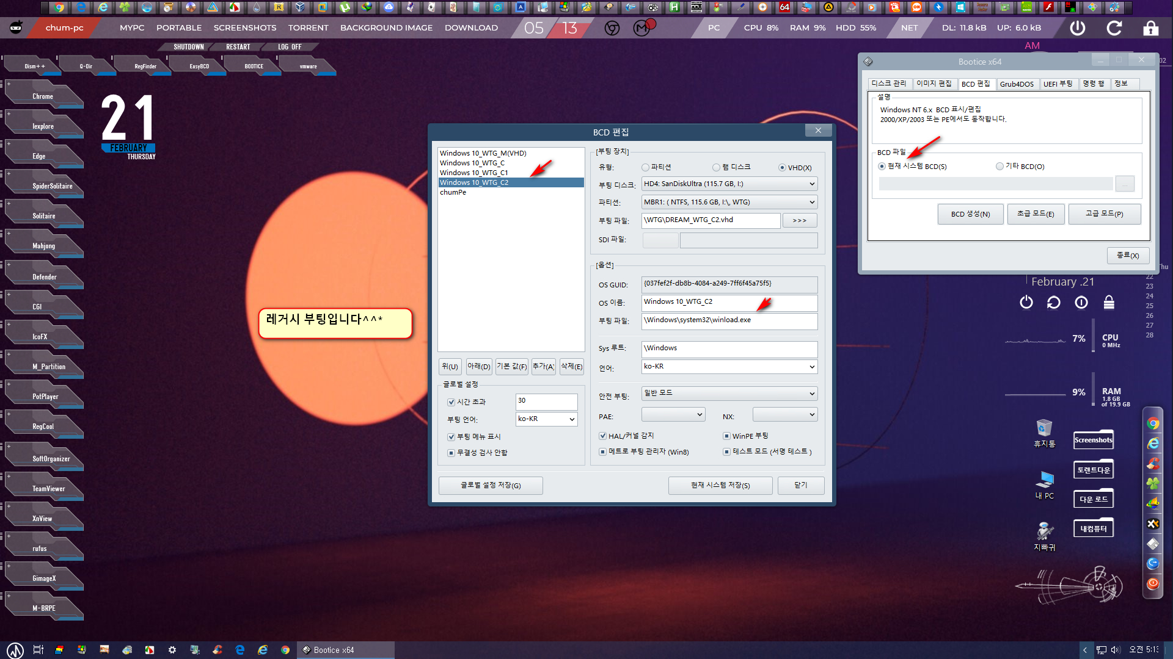Click the 추가(A) entry button

coord(543,367)
